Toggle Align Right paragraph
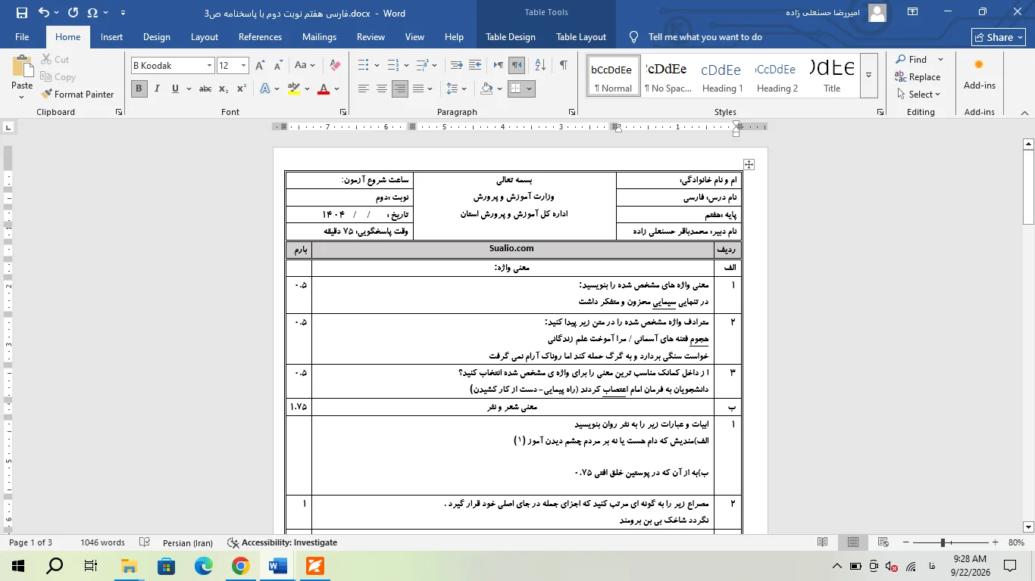The image size is (1035, 581). [400, 89]
